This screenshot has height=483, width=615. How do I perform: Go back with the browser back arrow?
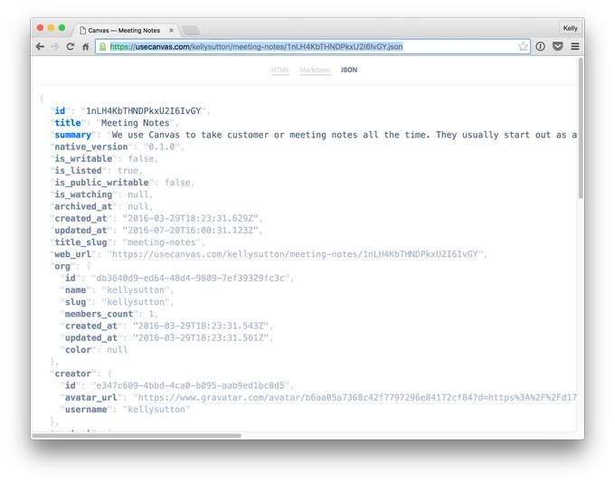click(40, 47)
